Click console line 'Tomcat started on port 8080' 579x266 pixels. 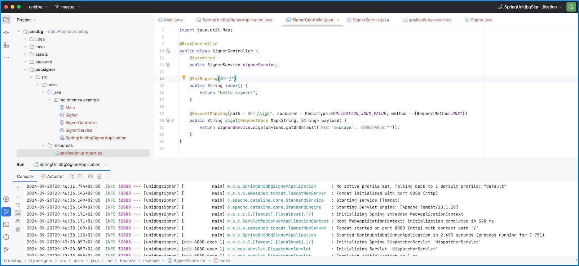(407, 228)
